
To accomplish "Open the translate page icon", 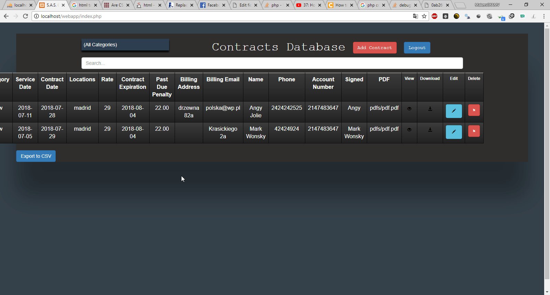I will click(416, 16).
